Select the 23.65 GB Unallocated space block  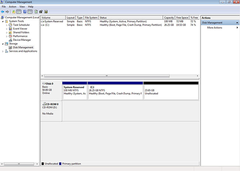click(171, 91)
